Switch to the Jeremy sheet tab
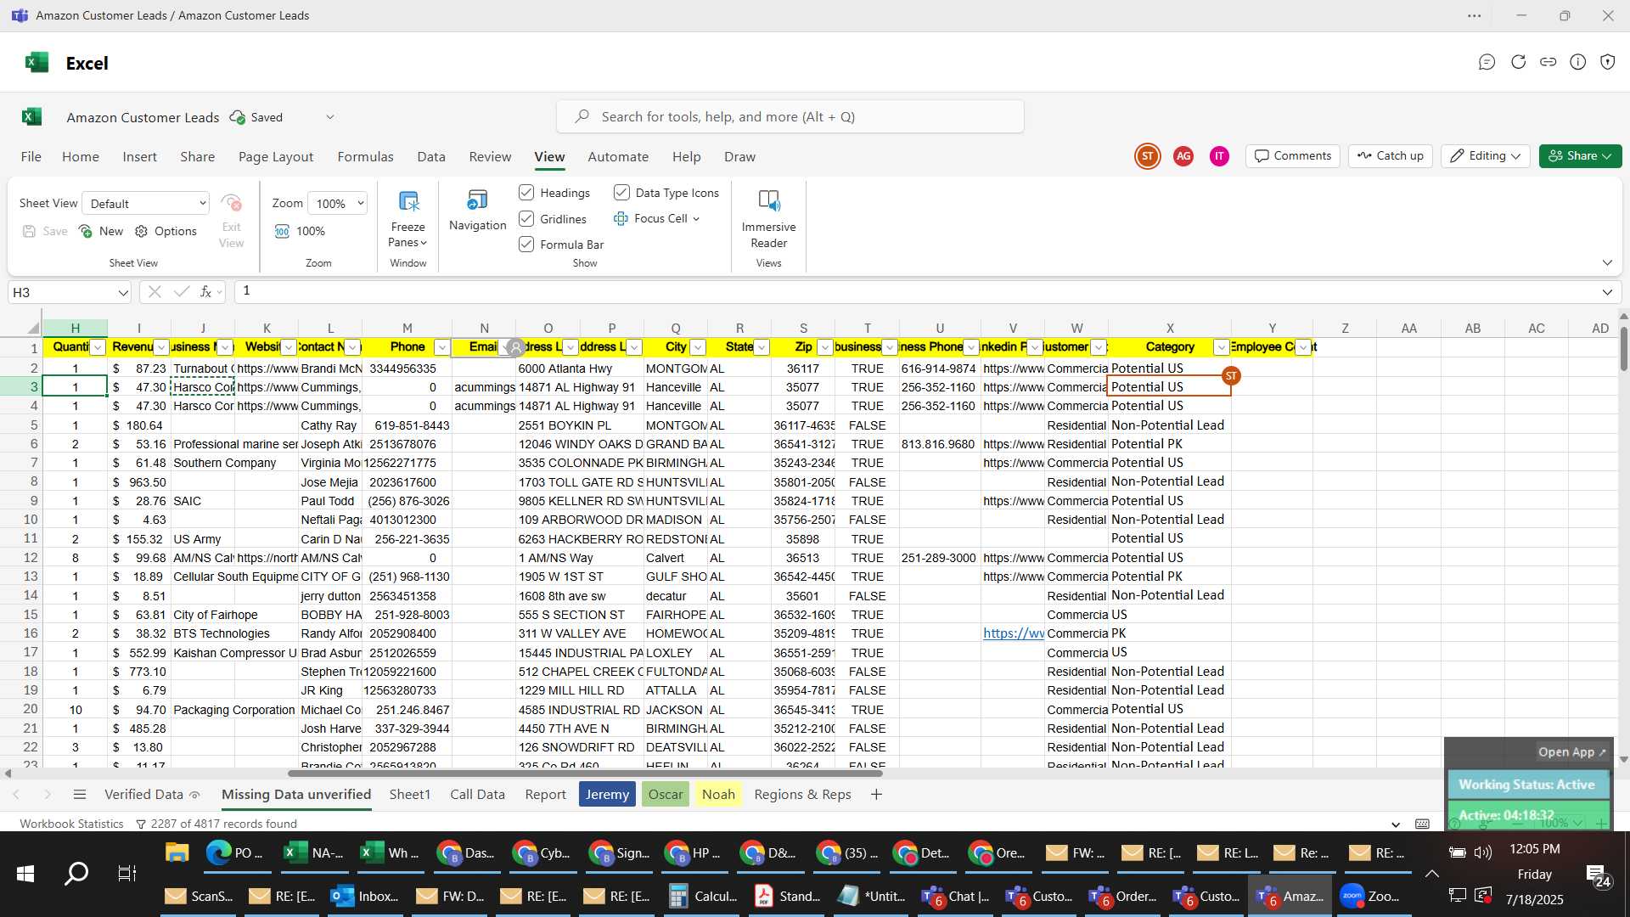The height and width of the screenshot is (917, 1630). coord(607,795)
